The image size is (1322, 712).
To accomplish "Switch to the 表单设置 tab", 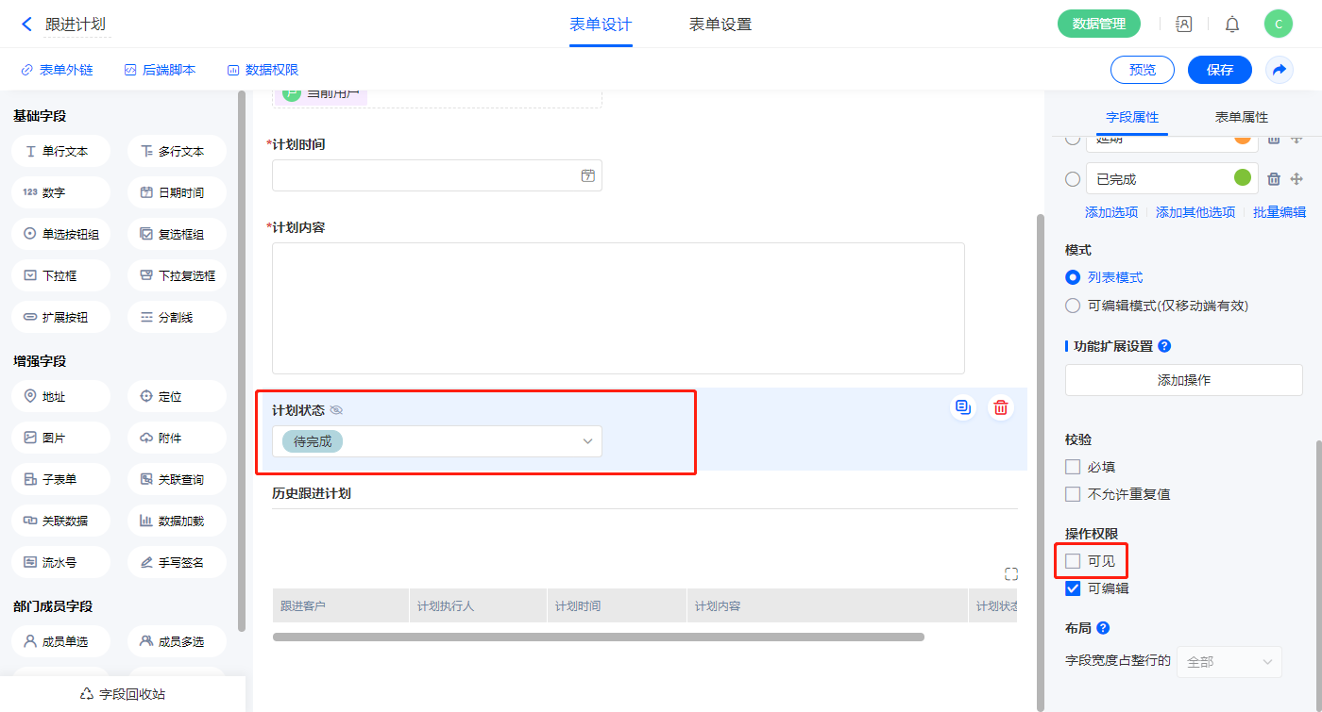I will coord(720,25).
